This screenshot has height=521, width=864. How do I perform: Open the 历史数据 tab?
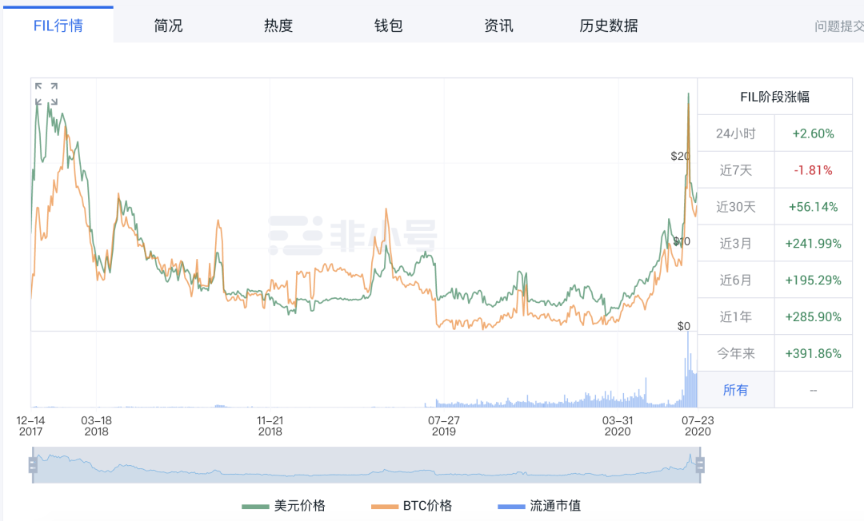tap(609, 26)
